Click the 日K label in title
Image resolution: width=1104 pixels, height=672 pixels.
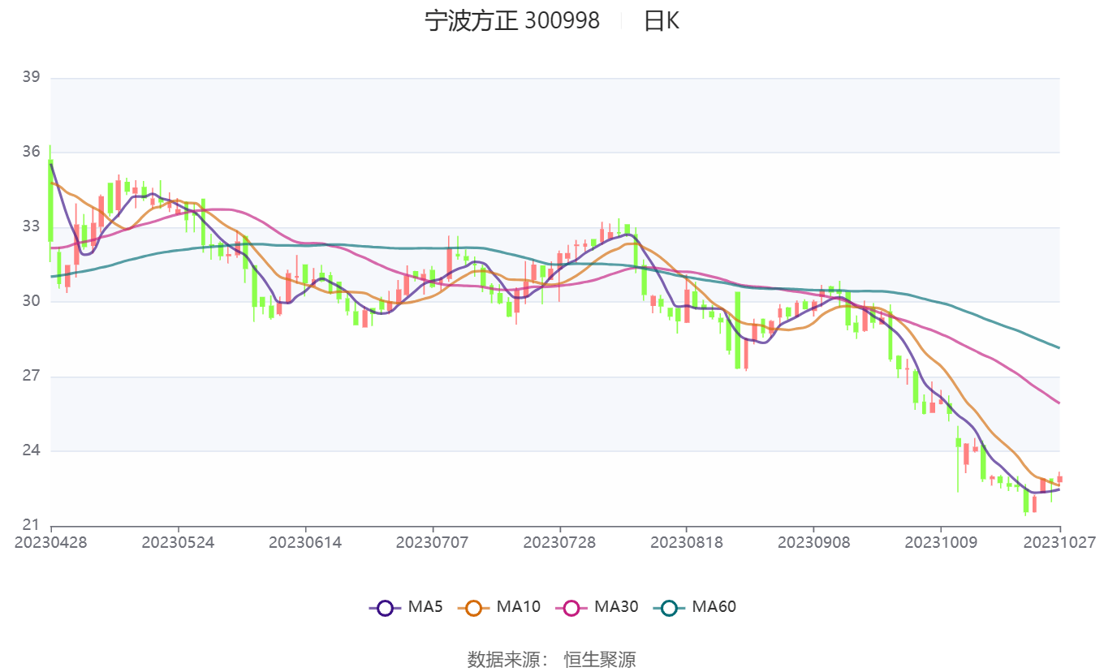pyautogui.click(x=662, y=21)
